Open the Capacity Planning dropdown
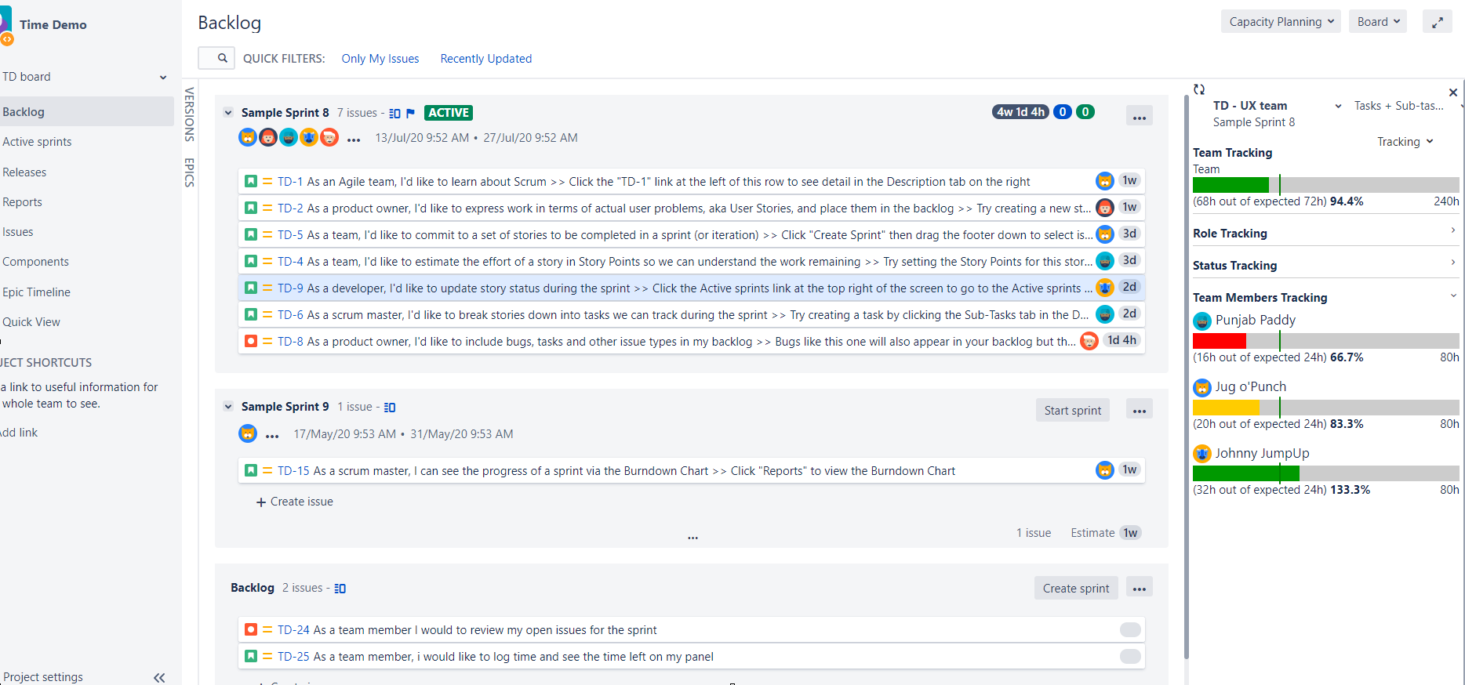The height and width of the screenshot is (685, 1465). 1281,22
